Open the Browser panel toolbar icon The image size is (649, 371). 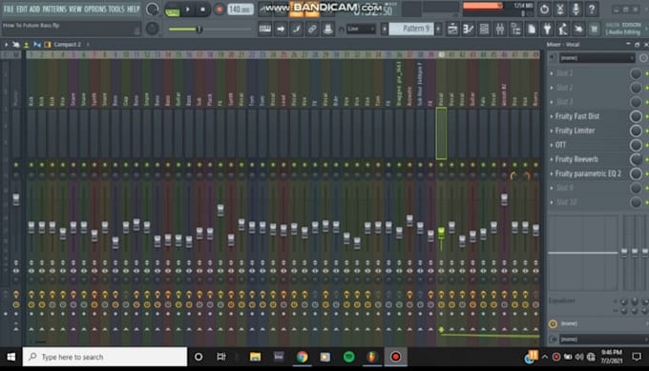(515, 29)
